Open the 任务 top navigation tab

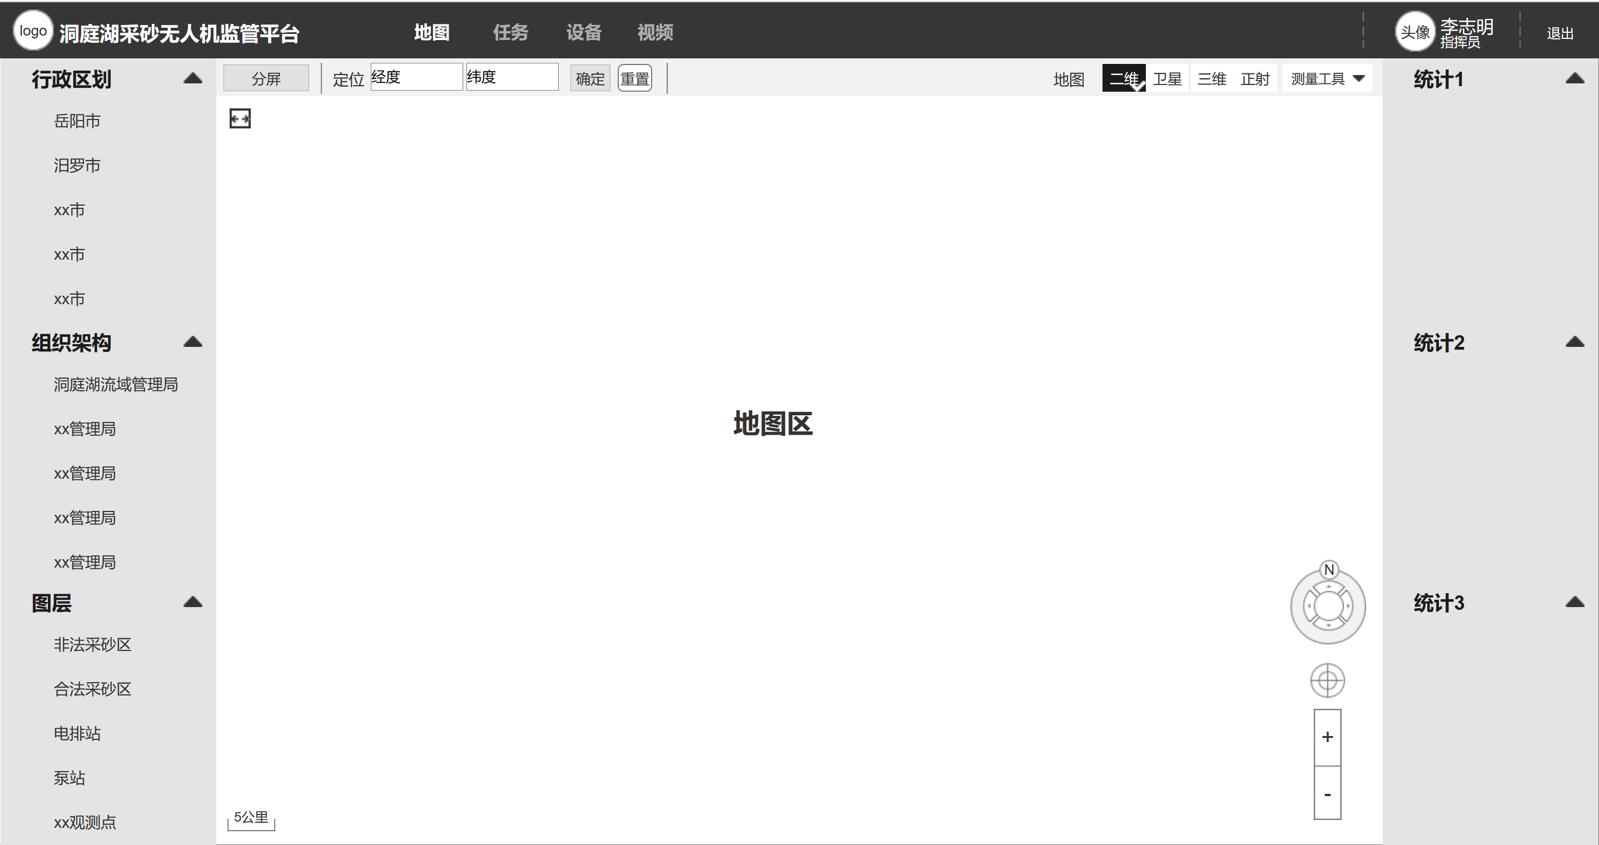coord(510,32)
